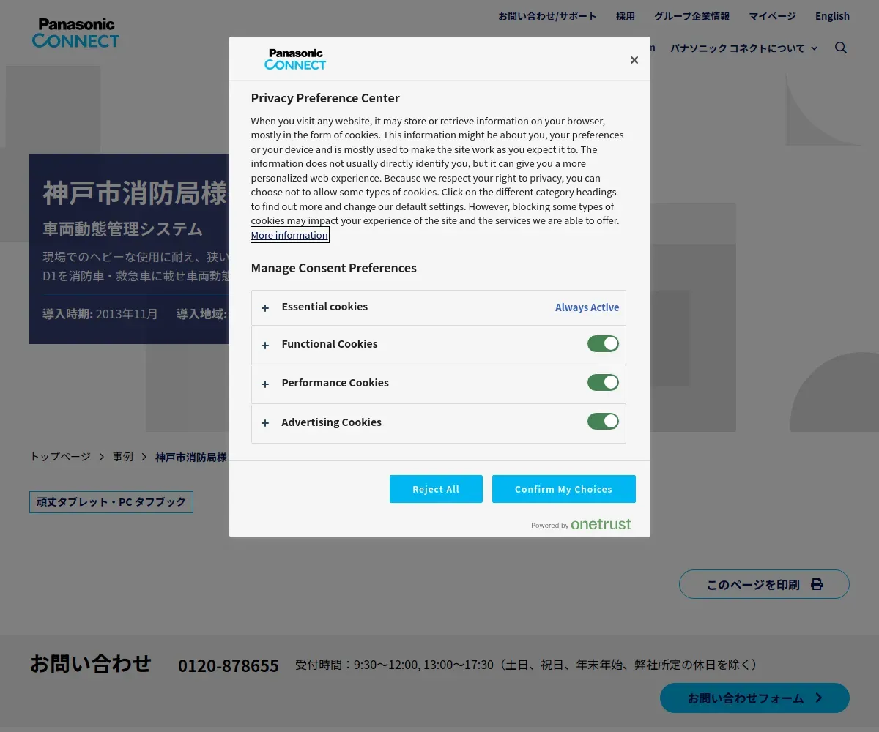Screen dimensions: 879x732
Task: Click Always Active label
Action: tap(587, 307)
